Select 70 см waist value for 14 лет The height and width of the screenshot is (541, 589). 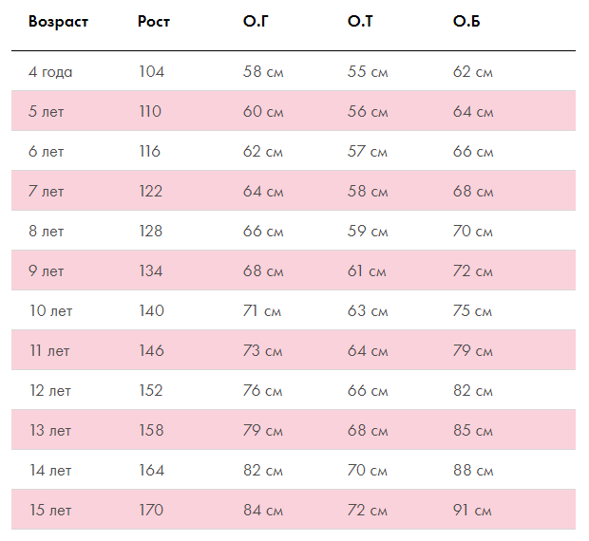367,471
